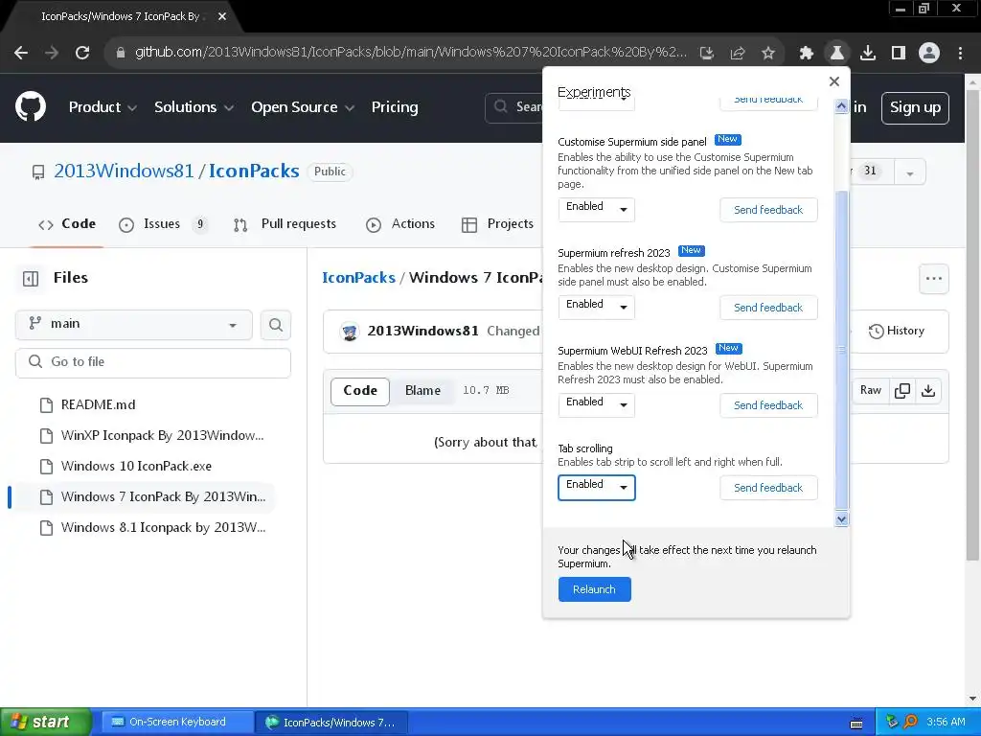Open the Actions tab
This screenshot has width=981, height=736.
[400, 224]
